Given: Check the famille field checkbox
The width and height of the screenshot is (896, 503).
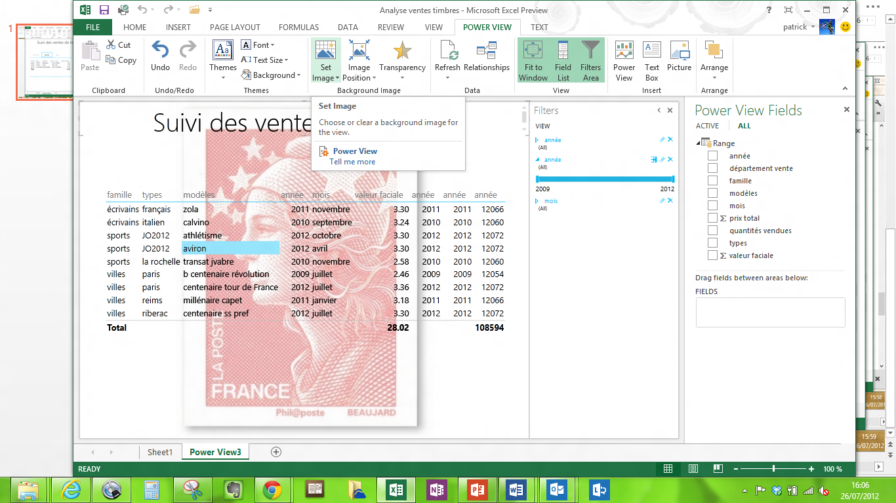Looking at the screenshot, I should pos(712,181).
